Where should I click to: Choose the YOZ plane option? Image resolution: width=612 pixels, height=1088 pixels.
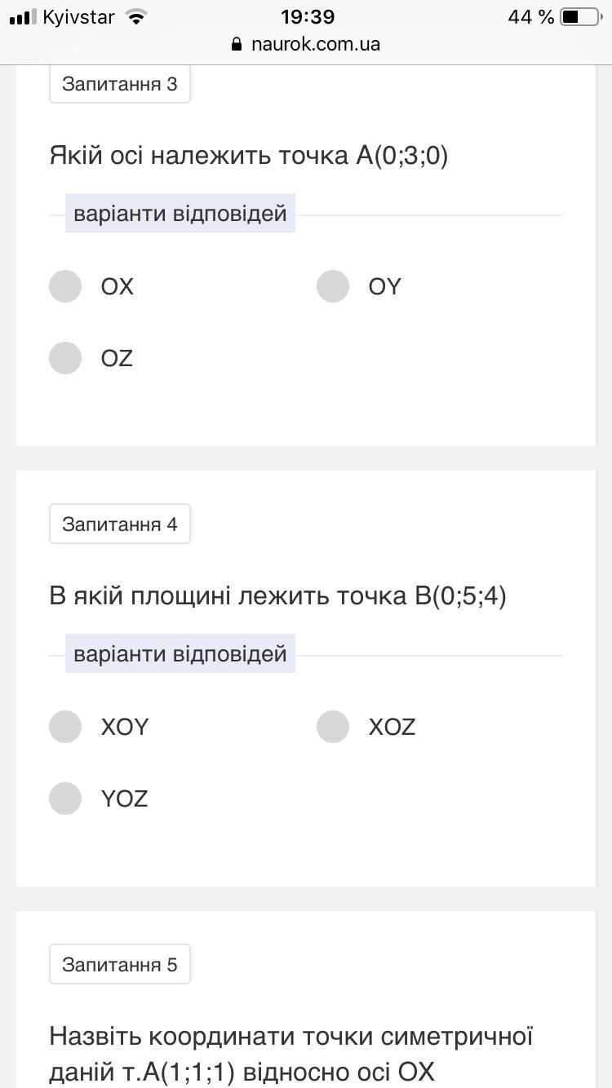pyautogui.click(x=65, y=798)
